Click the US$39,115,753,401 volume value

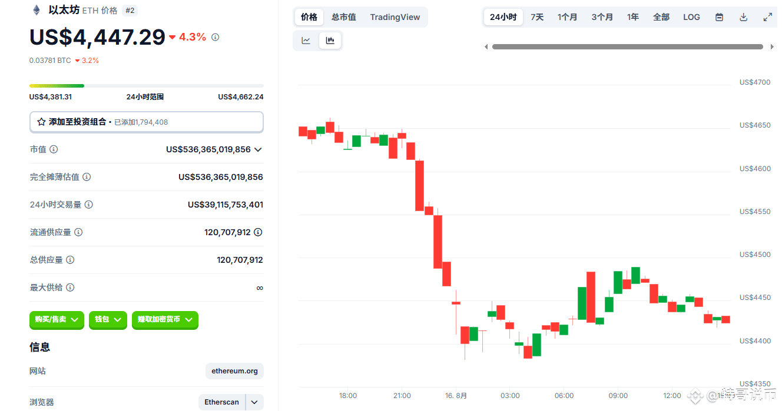coord(226,205)
